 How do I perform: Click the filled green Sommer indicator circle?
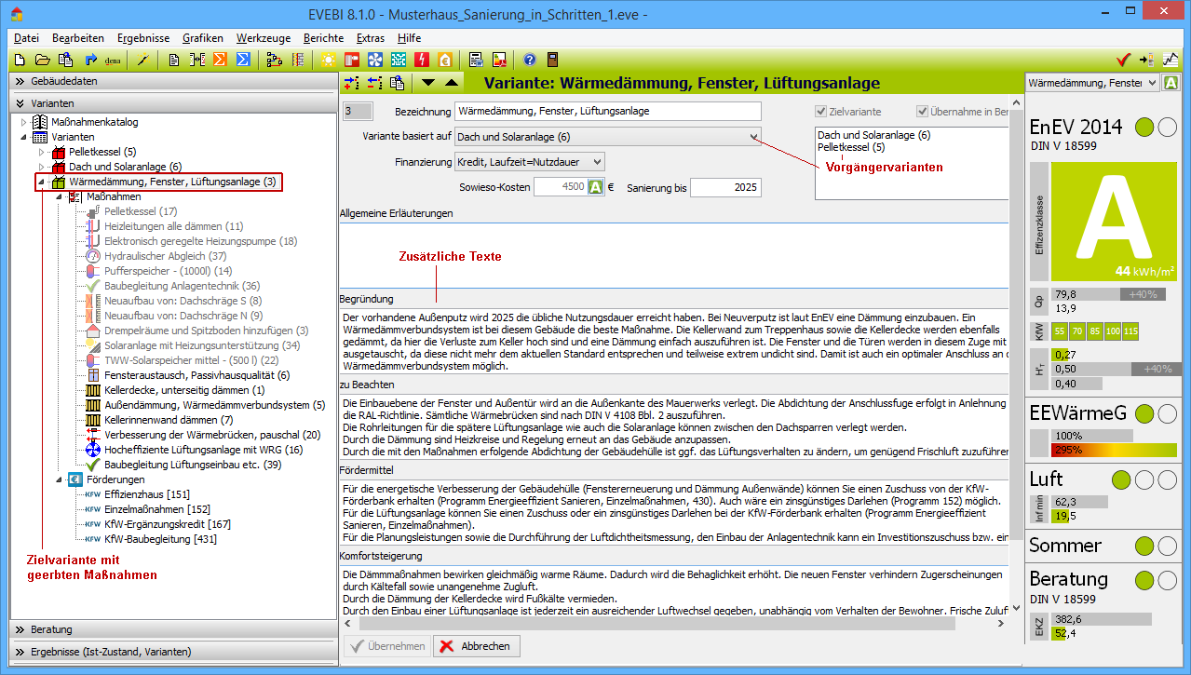[x=1145, y=546]
